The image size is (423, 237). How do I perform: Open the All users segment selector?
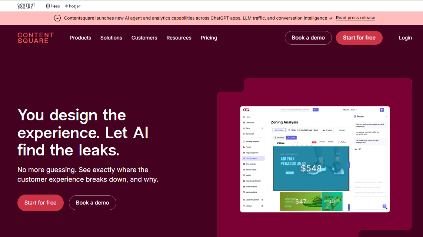(327, 130)
